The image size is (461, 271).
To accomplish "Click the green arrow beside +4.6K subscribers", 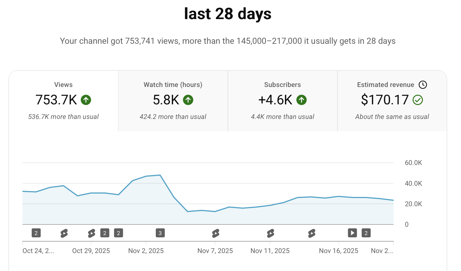I will [x=302, y=100].
